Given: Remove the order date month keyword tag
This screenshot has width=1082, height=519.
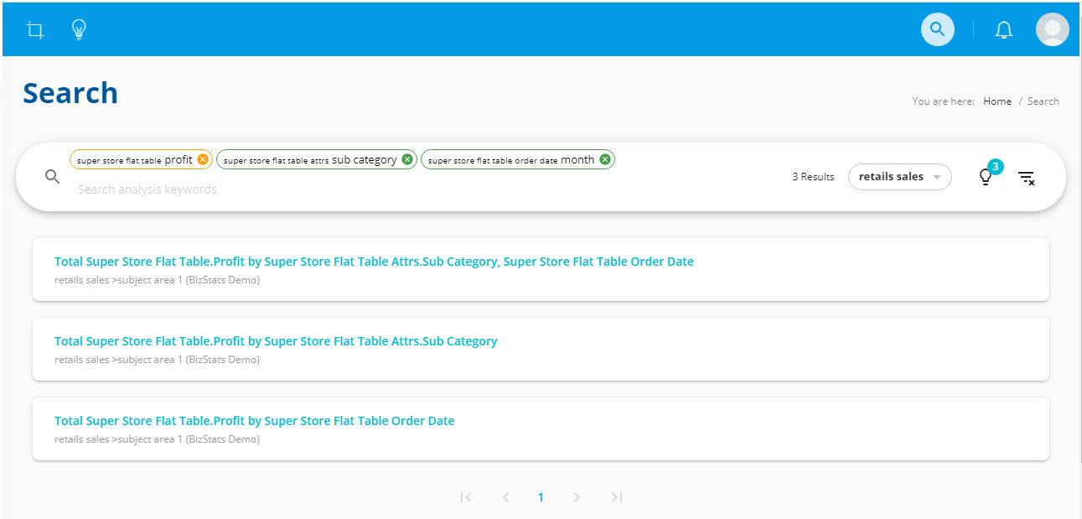Looking at the screenshot, I should (x=604, y=159).
